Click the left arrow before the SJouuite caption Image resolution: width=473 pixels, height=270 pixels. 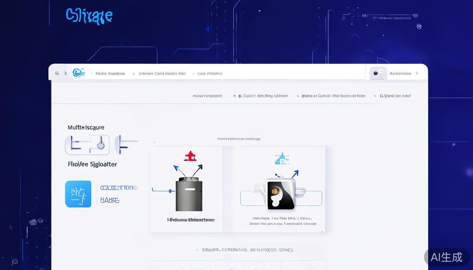(x=197, y=250)
